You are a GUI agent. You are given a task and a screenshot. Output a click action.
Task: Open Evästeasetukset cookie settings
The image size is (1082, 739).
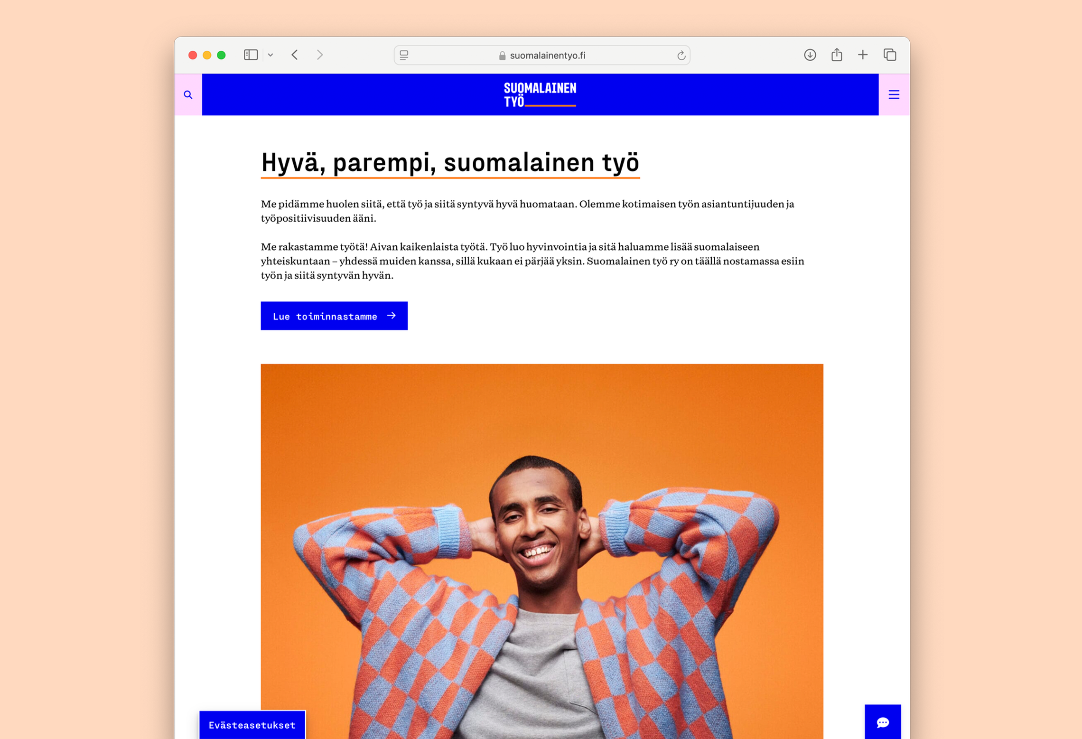(x=252, y=725)
